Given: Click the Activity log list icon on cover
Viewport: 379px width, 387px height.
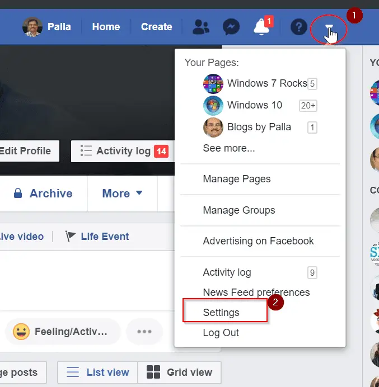Looking at the screenshot, I should tap(86, 150).
